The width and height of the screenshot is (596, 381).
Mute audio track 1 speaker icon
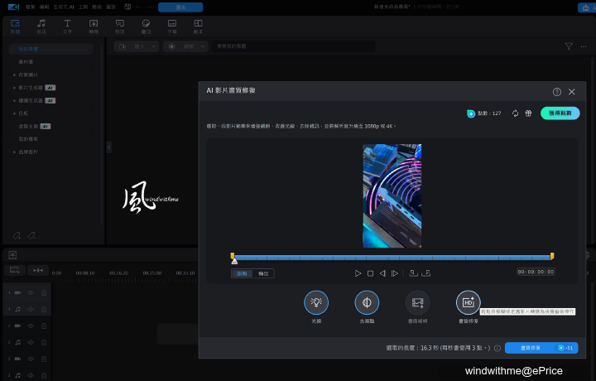(x=31, y=310)
